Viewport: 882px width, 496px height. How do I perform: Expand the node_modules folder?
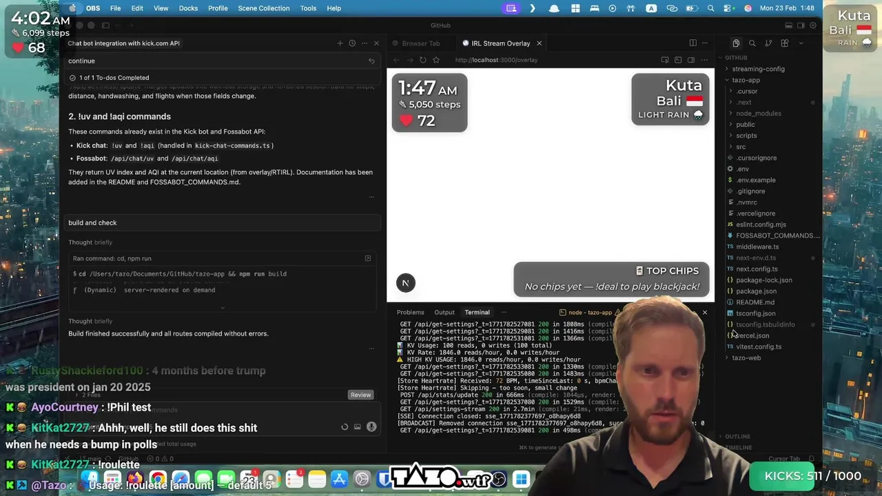pyautogui.click(x=758, y=113)
